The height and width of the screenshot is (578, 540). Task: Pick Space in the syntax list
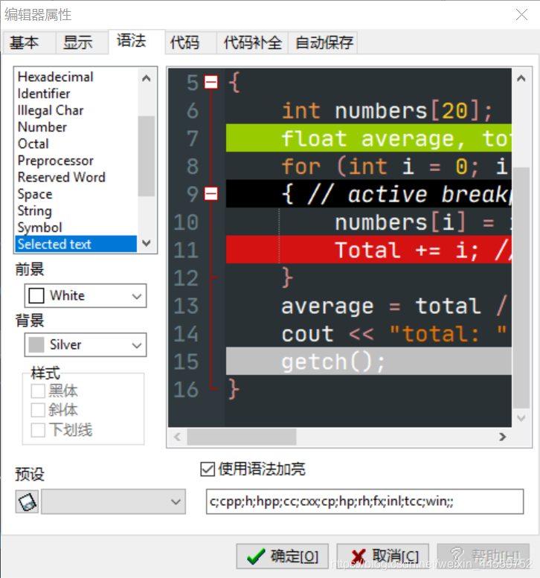[x=77, y=194]
